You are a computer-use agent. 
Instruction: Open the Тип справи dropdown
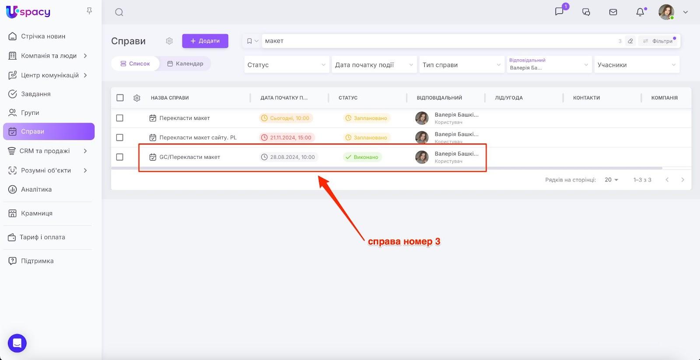462,65
